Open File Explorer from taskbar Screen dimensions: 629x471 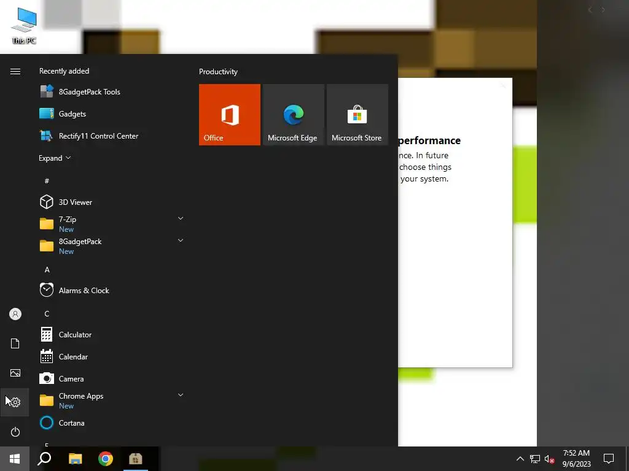(75, 459)
